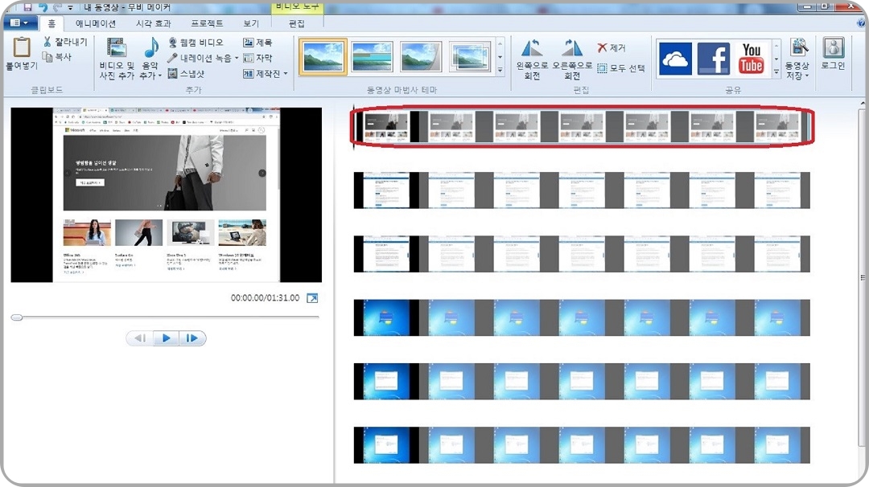
Task: Toggle full screen preview icon
Action: coord(312,297)
